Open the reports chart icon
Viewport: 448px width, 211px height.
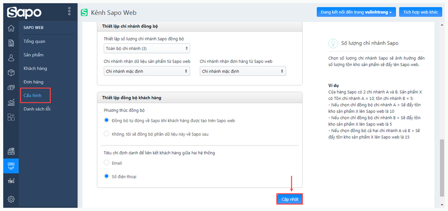(x=11, y=102)
